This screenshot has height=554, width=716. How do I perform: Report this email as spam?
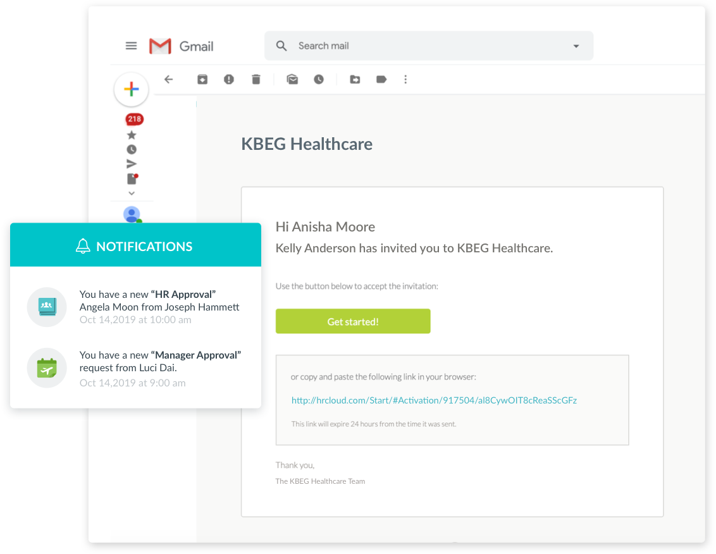tap(229, 80)
